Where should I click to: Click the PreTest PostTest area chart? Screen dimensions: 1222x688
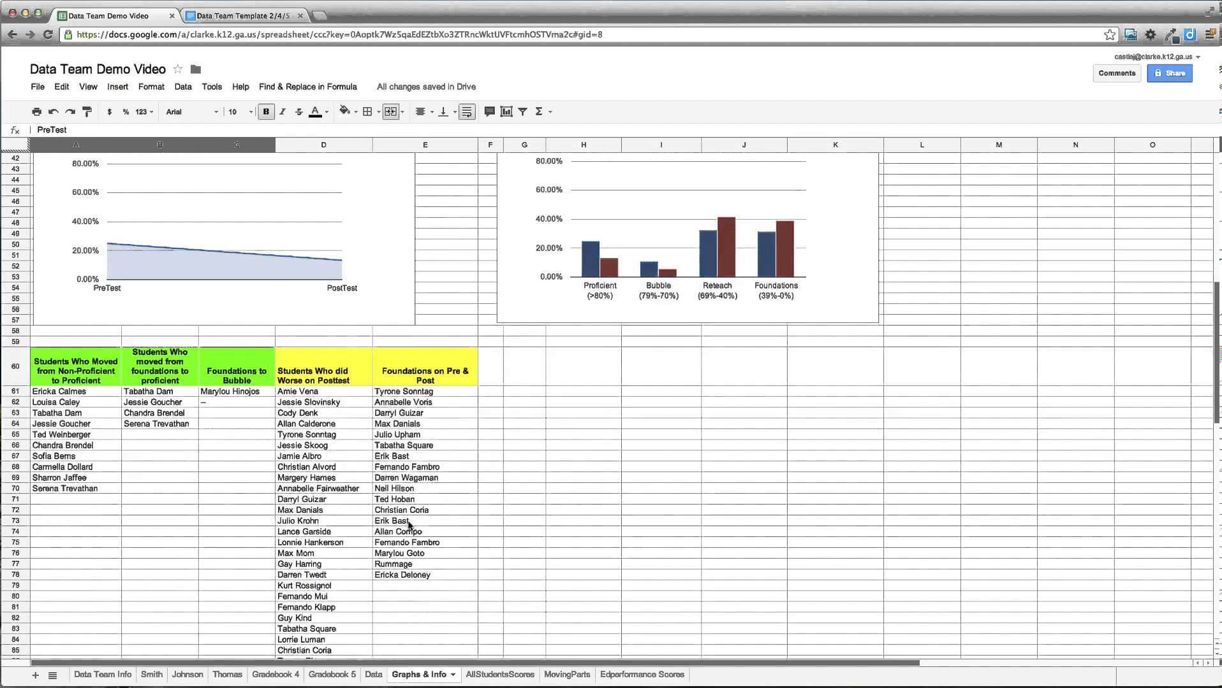pyautogui.click(x=224, y=239)
